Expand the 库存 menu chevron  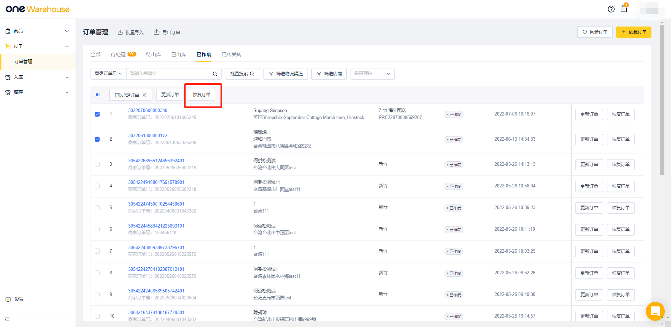67,92
